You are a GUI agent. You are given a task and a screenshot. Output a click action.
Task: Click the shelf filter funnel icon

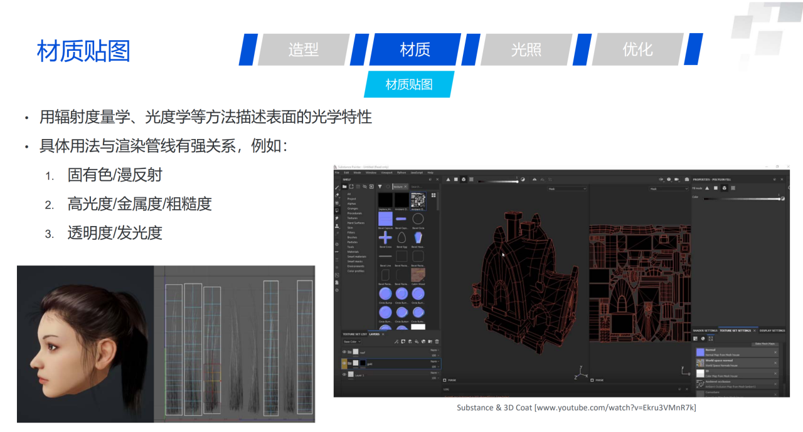click(380, 187)
